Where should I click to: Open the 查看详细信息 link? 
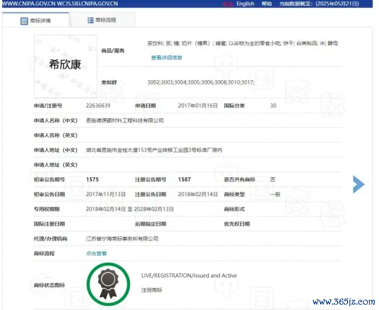click(x=167, y=57)
